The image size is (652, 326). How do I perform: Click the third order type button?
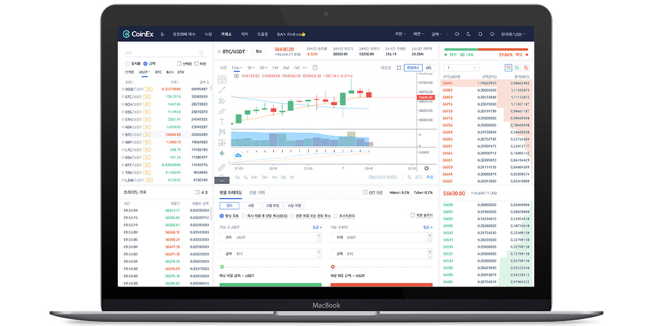point(273,206)
